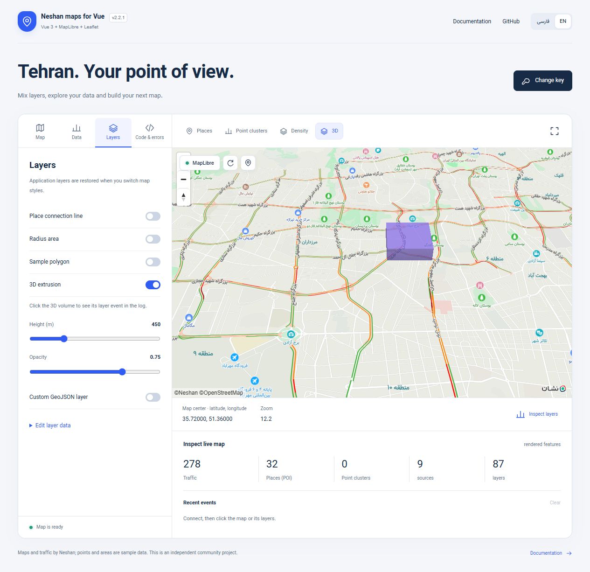Disable the 3D extrusion toggle
Screen dimensions: 590x572
[x=153, y=285]
